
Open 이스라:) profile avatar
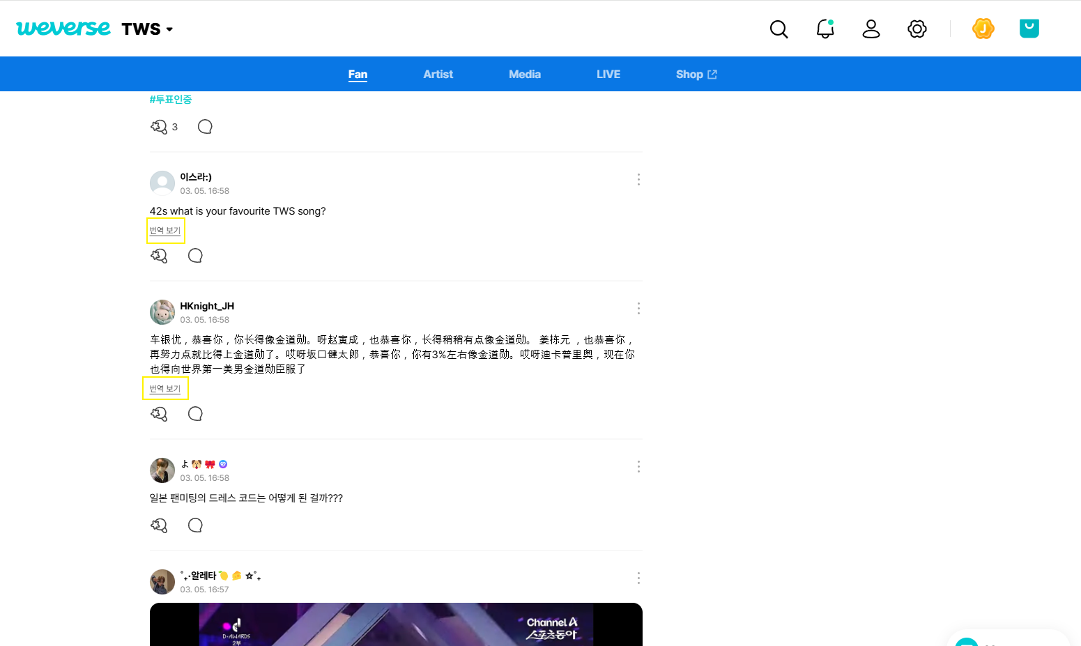(162, 183)
